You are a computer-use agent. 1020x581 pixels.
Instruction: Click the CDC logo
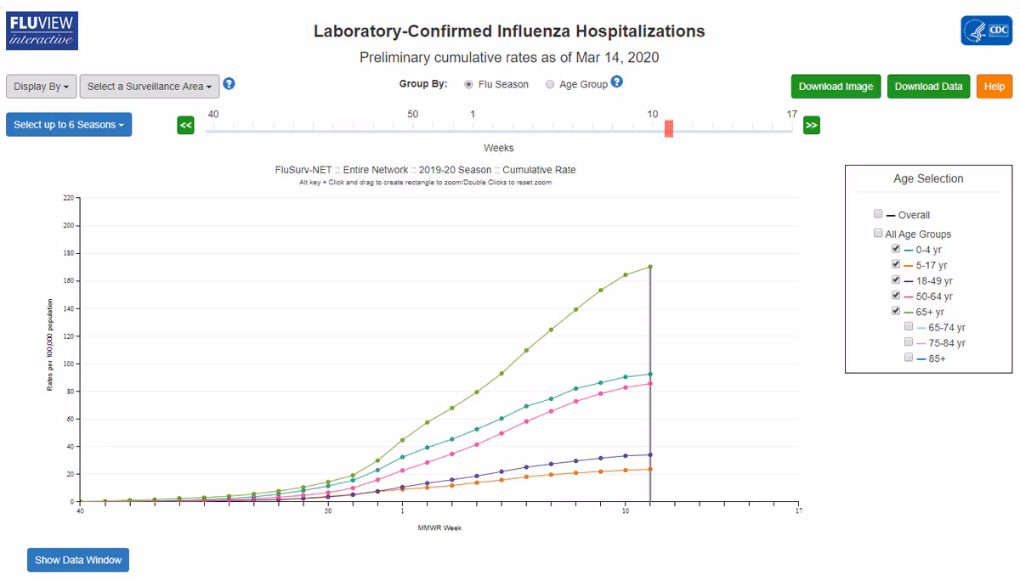point(986,30)
